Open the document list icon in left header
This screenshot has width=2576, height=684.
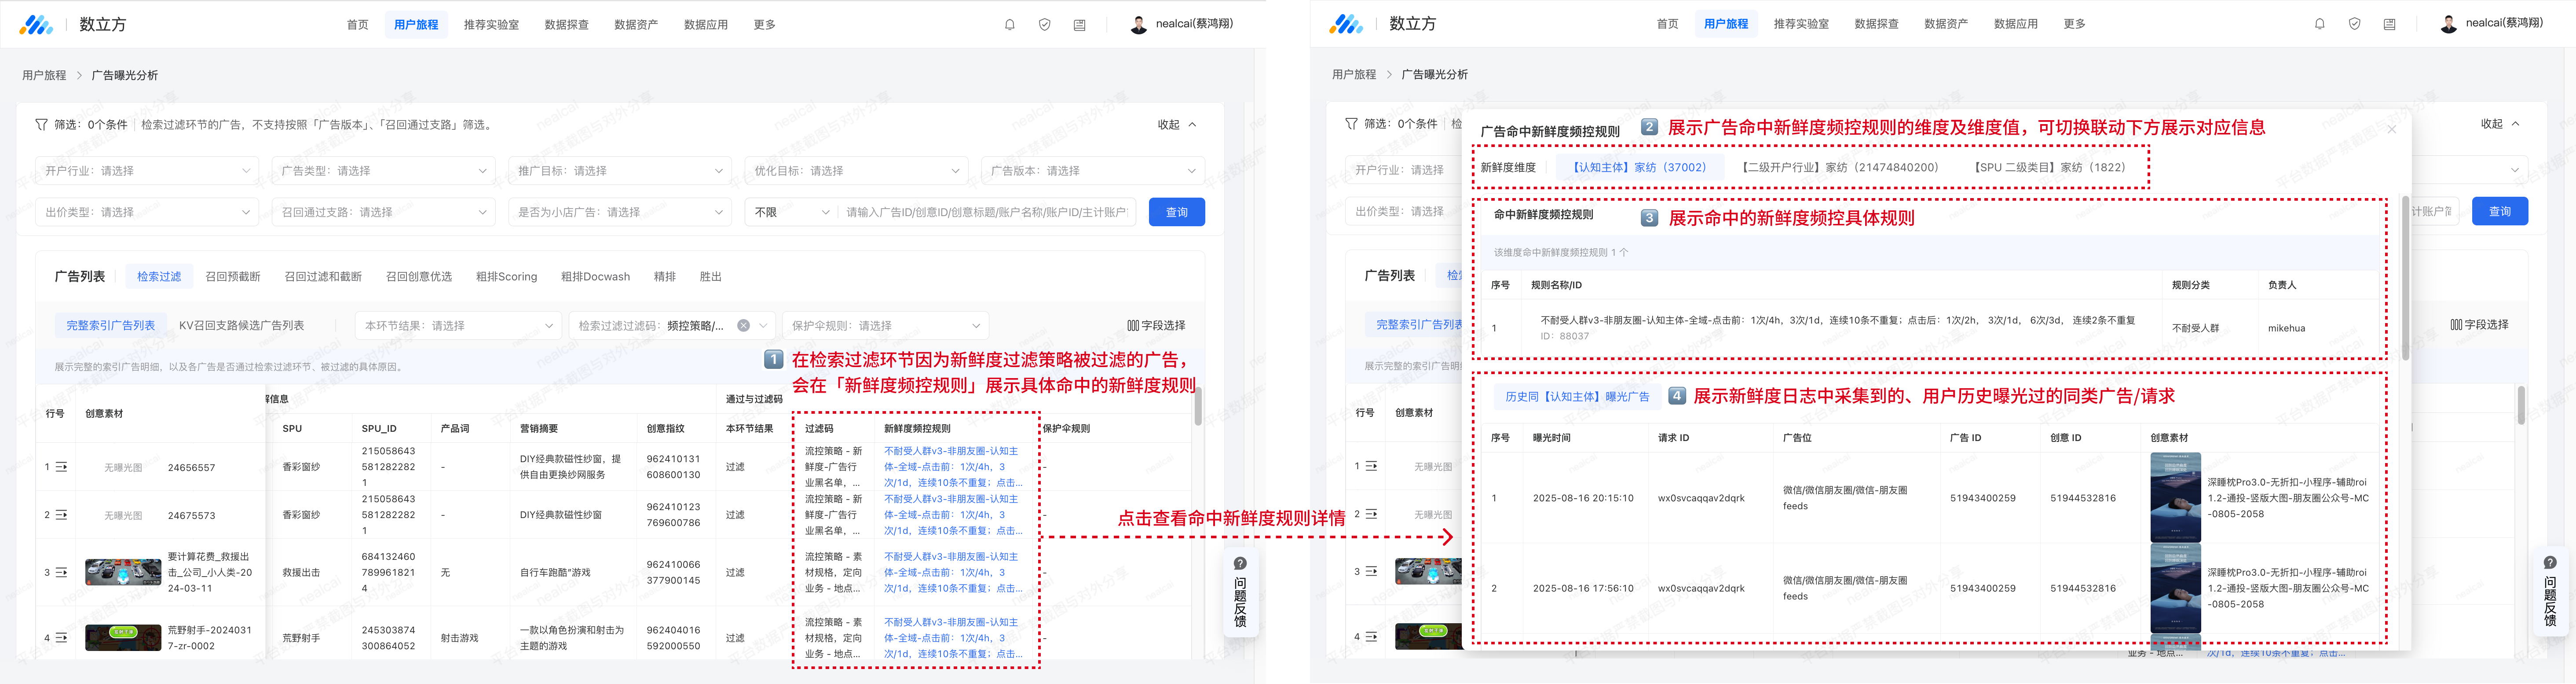point(1079,25)
